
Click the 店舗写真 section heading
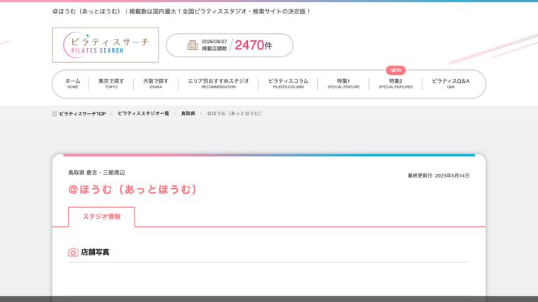[x=95, y=252]
